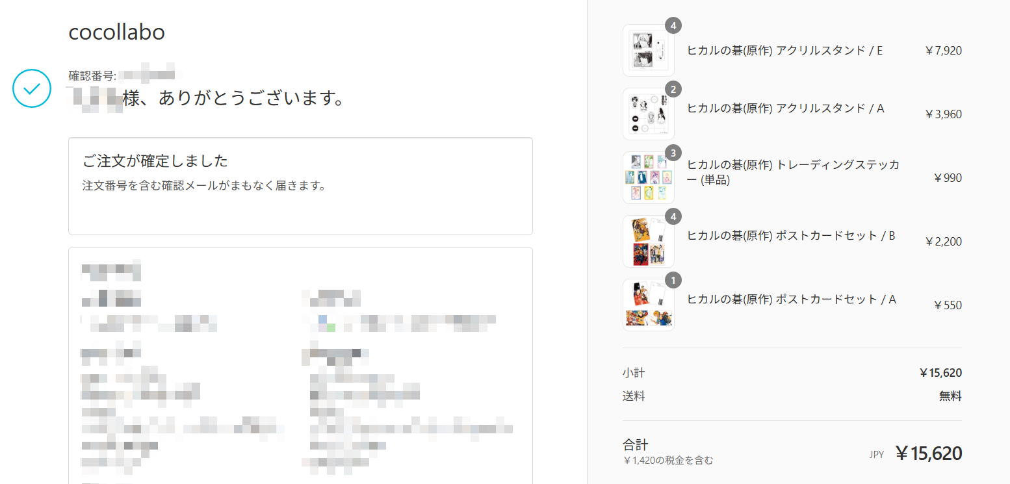
Task: Click the Postcard Set B thumbnail
Action: point(648,242)
